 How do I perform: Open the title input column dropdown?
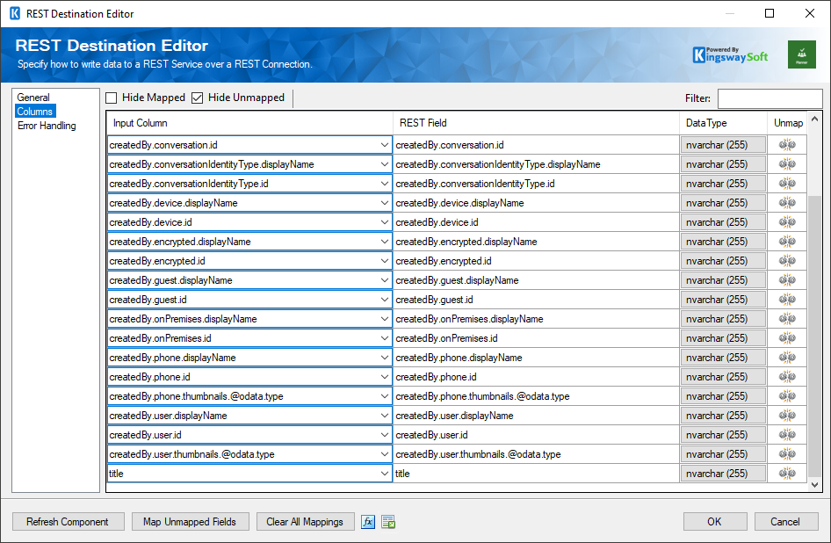[385, 473]
